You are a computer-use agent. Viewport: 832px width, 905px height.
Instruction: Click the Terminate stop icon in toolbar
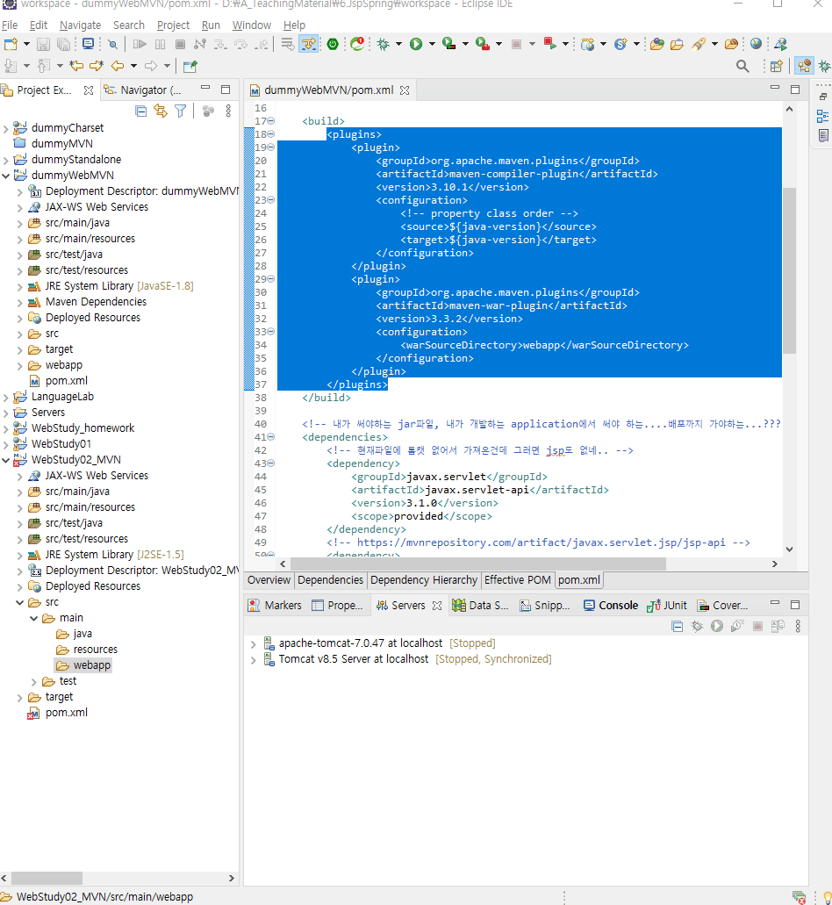180,44
